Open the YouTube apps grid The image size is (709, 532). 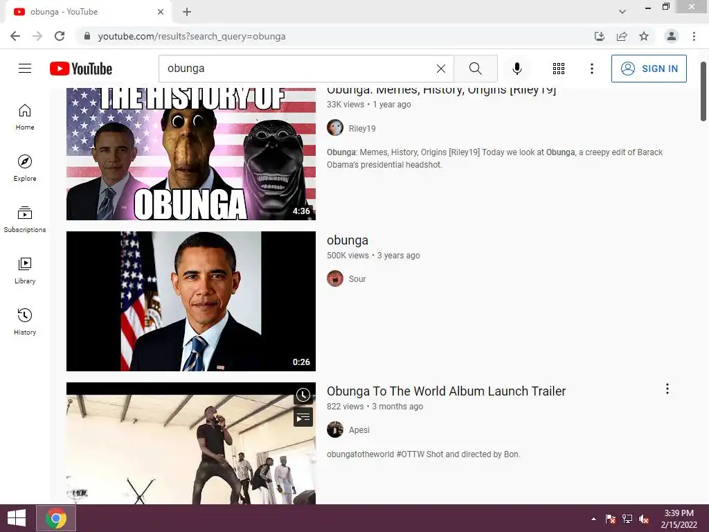pos(559,69)
